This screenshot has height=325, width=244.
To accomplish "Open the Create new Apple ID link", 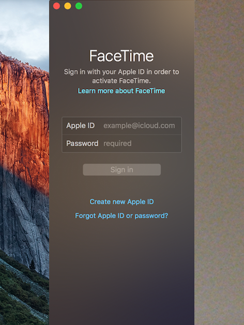I will tap(121, 202).
